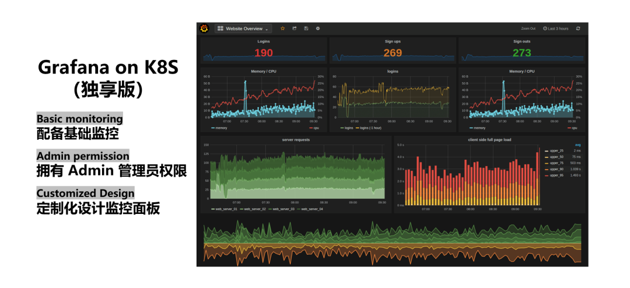Open the Sign ups panel title menu

click(393, 41)
